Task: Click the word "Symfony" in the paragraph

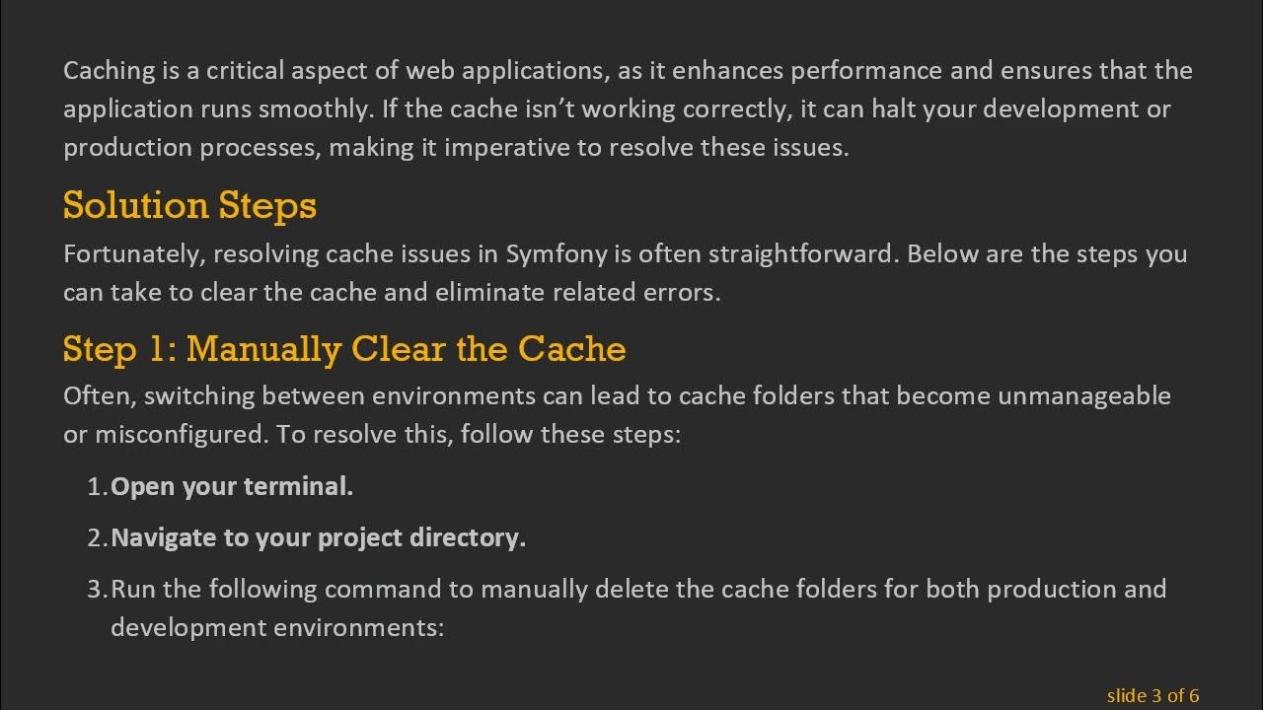Action: [556, 254]
